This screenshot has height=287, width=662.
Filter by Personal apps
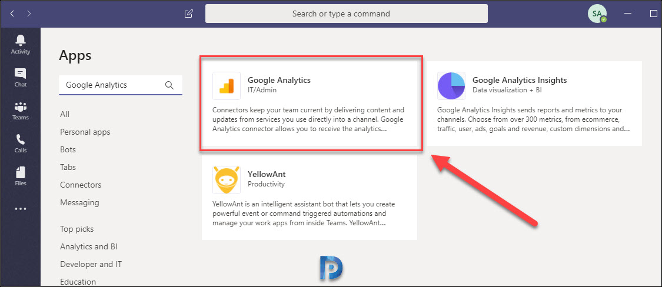coord(85,132)
